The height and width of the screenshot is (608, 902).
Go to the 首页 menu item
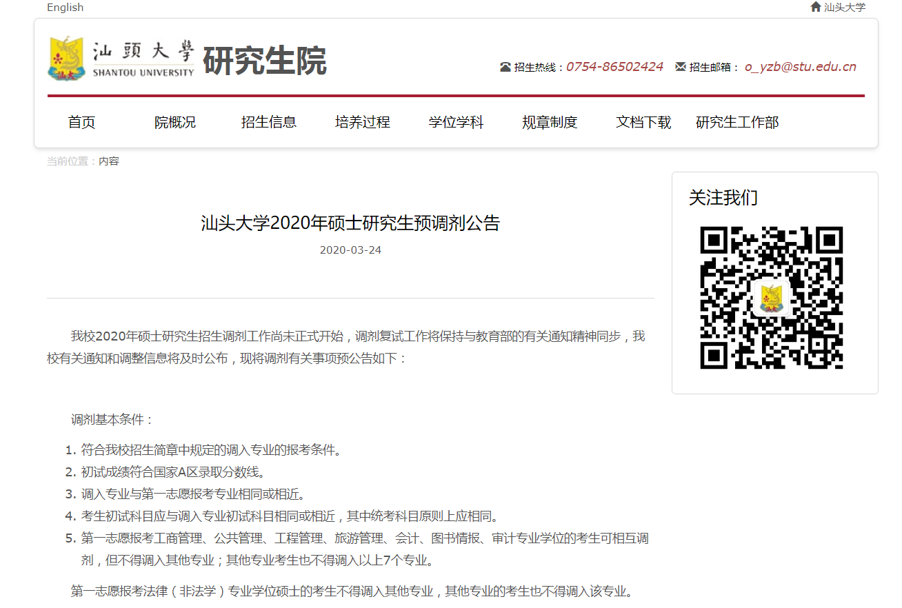point(81,123)
